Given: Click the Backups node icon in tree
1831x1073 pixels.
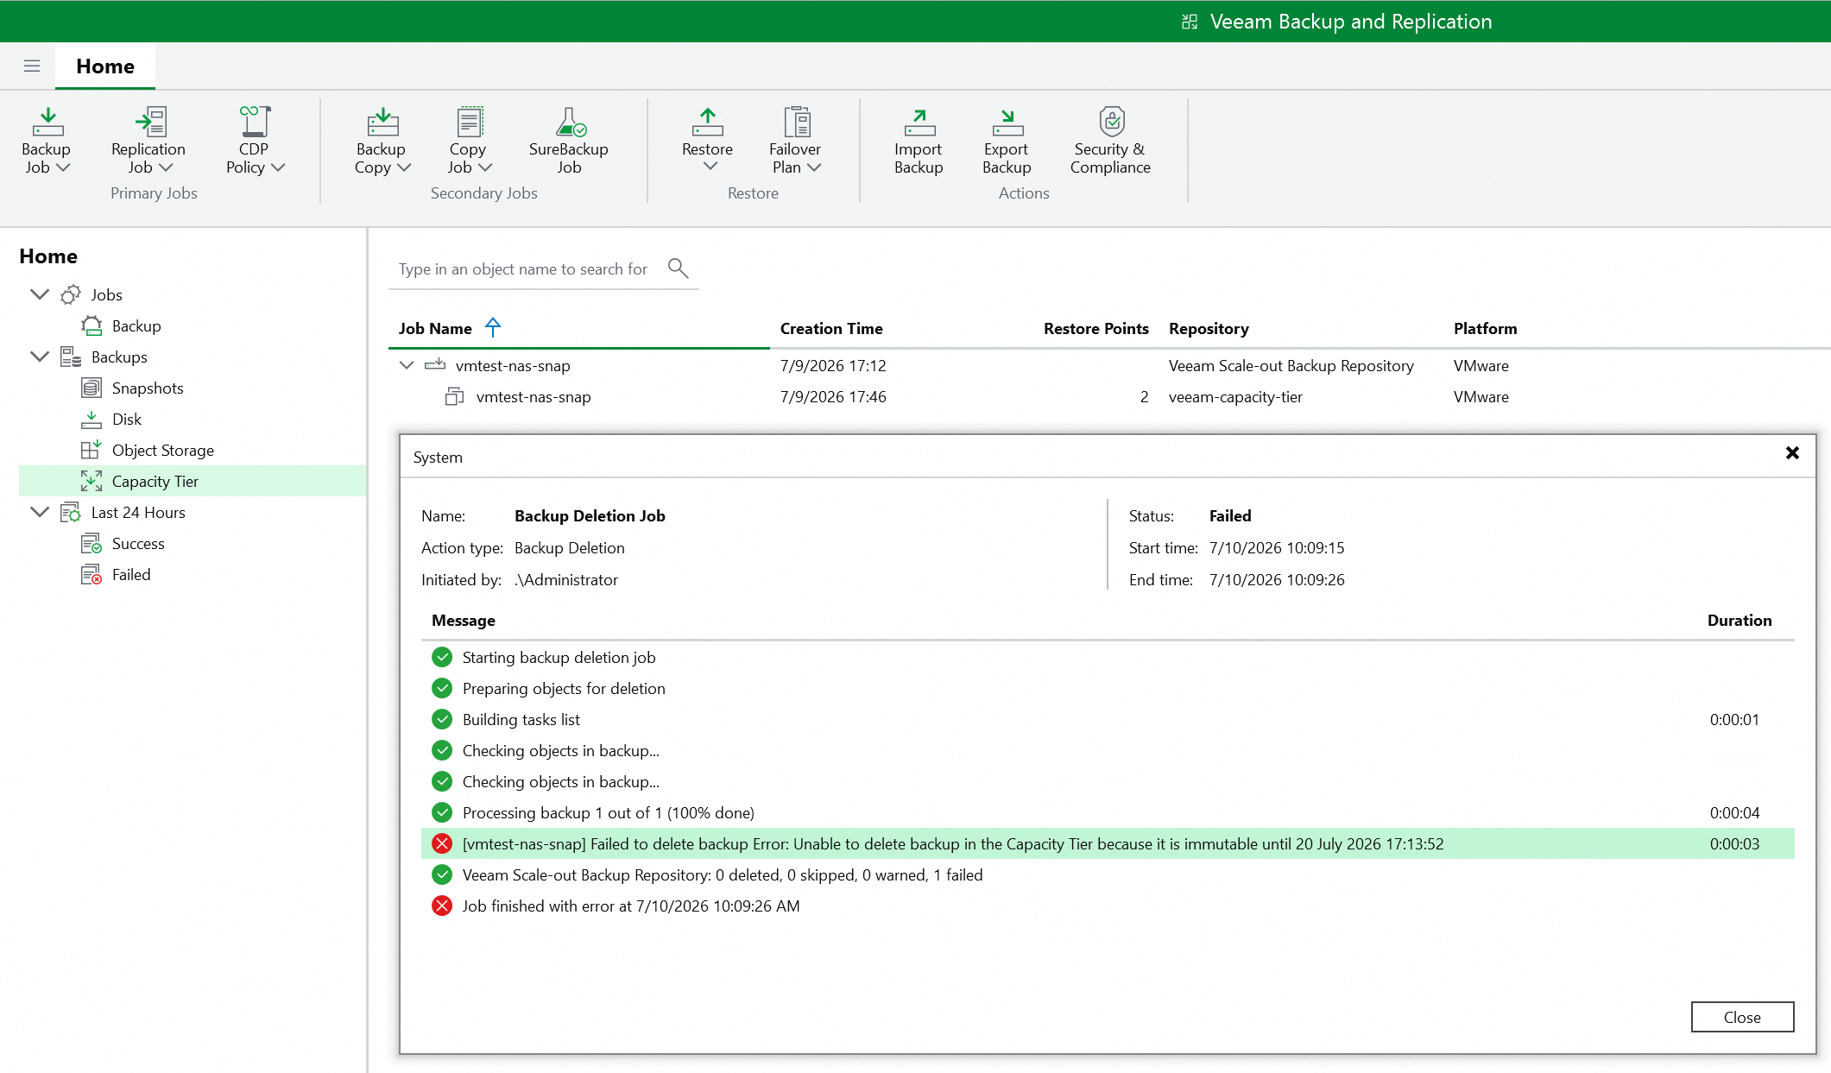Looking at the screenshot, I should click(71, 357).
